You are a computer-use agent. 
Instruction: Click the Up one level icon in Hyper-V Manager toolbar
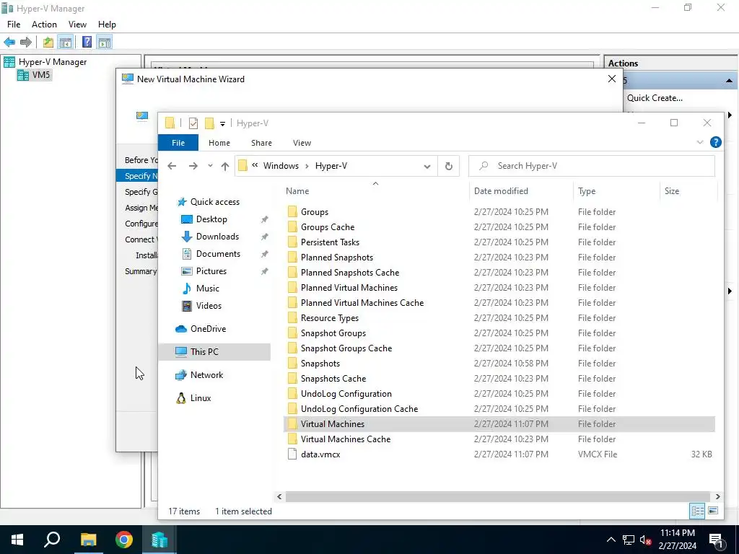click(x=48, y=43)
